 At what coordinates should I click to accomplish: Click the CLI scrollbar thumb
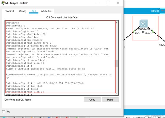116,64
